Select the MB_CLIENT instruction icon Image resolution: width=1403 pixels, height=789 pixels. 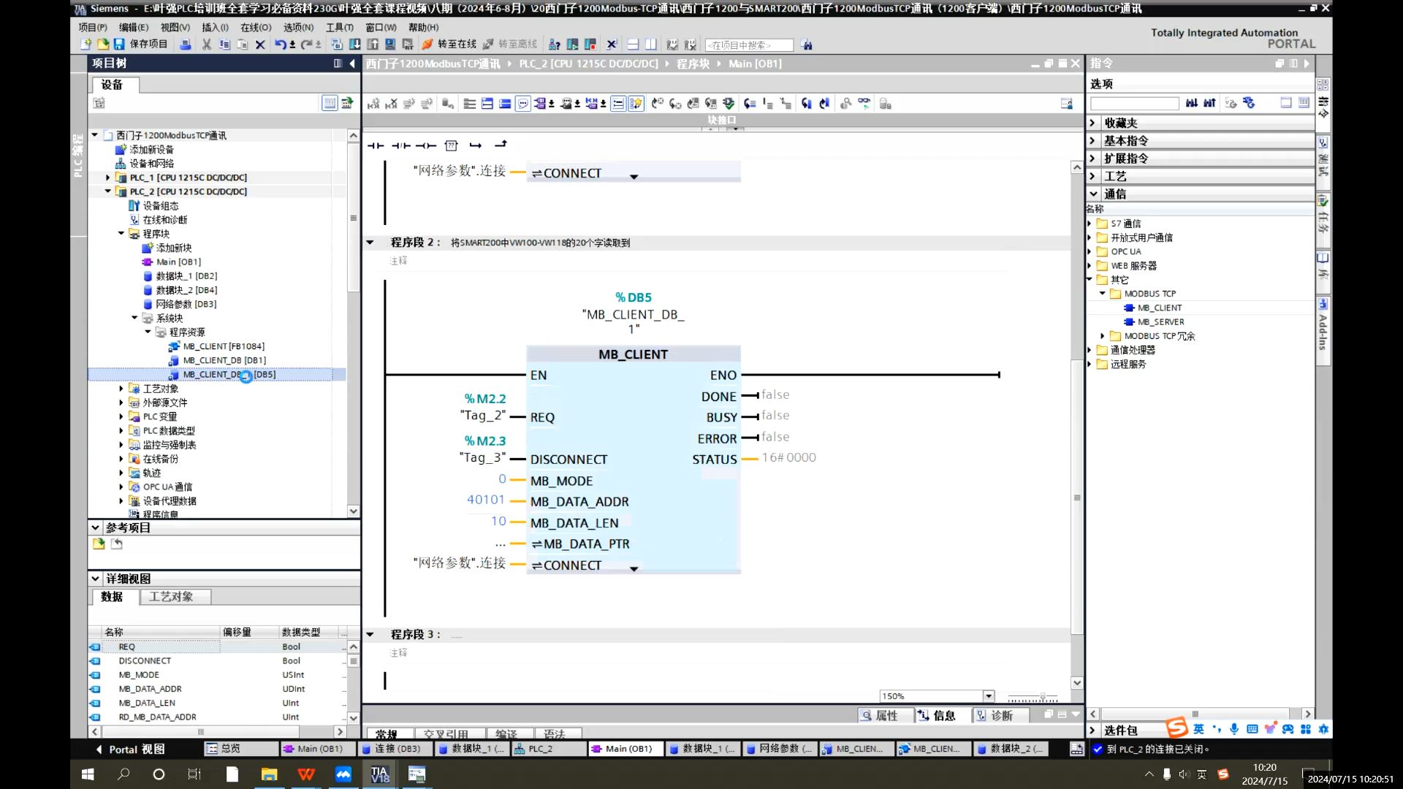click(x=1129, y=308)
